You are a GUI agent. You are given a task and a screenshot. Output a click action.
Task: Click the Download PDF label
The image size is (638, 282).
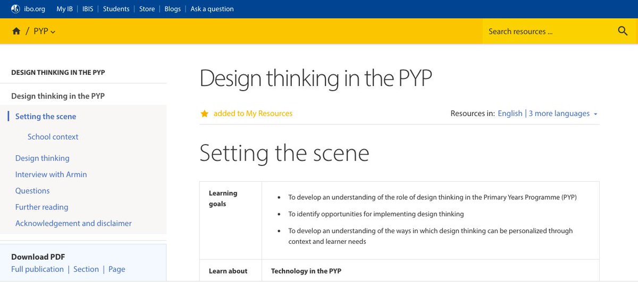(38, 257)
